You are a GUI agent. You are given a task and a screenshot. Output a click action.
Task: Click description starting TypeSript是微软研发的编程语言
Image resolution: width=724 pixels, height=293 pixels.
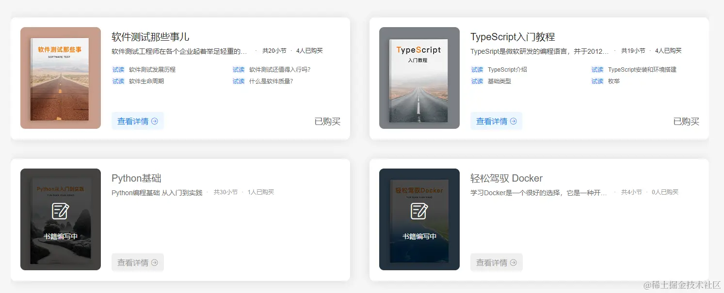coord(540,51)
